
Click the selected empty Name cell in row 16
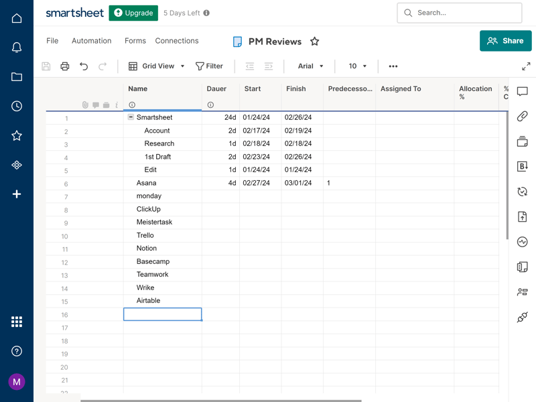pos(162,314)
